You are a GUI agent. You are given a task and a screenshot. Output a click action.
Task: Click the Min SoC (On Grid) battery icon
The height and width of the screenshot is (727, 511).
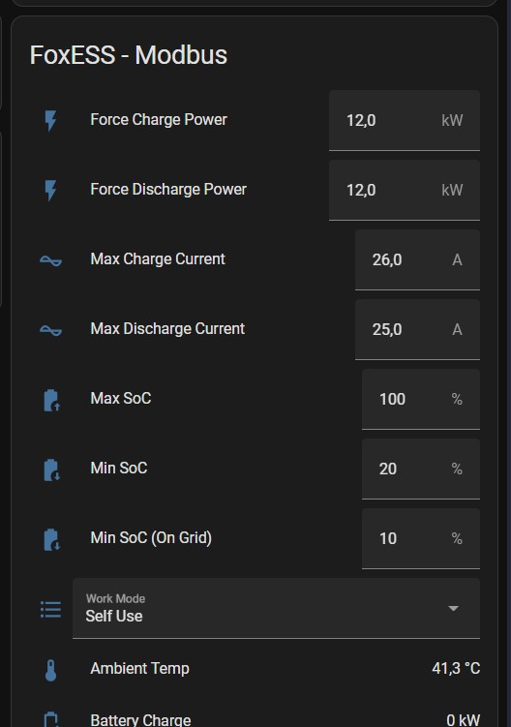point(51,539)
